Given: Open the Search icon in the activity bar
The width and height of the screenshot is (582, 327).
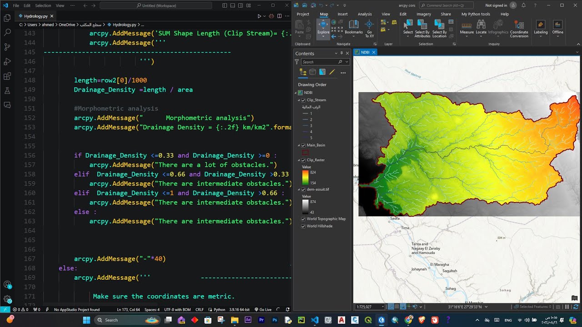Looking at the screenshot, I should 7,32.
